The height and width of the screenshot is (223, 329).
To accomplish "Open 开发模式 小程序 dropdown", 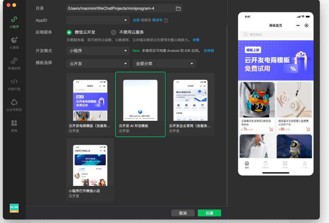I will (98, 51).
